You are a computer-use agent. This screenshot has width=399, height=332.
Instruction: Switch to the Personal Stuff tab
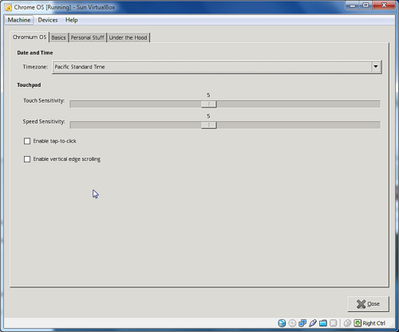pos(87,37)
